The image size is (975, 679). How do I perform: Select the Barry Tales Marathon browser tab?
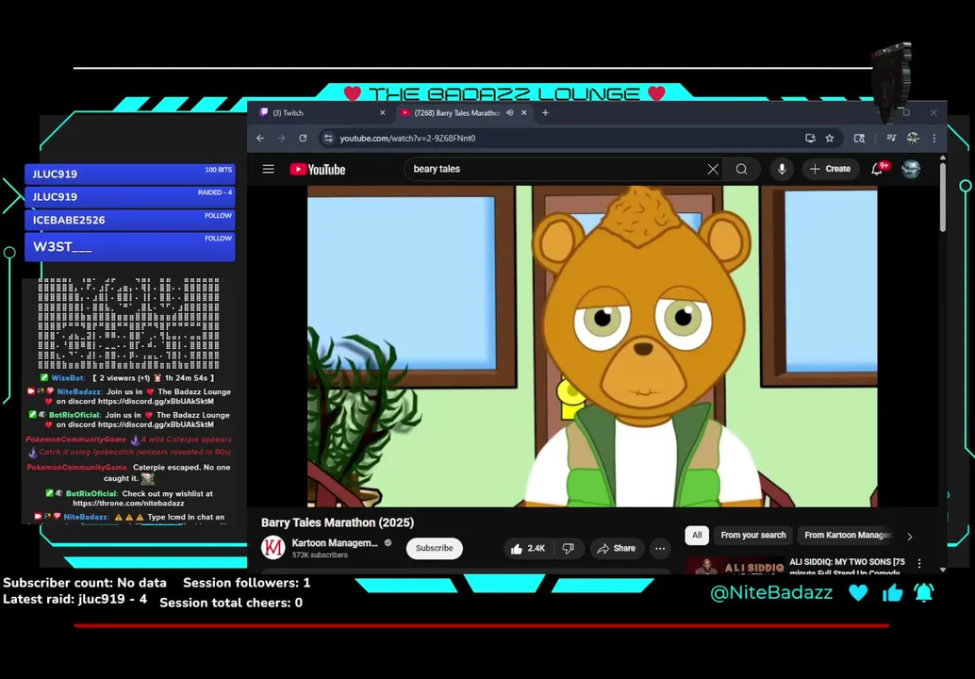click(x=457, y=112)
